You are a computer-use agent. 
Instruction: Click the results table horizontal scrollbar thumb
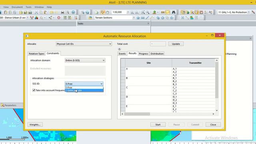[x=137, y=114]
